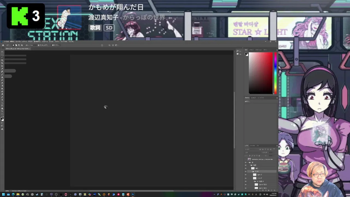Click the 100% zoom field in status bar
350x197 pixels.
(7, 191)
